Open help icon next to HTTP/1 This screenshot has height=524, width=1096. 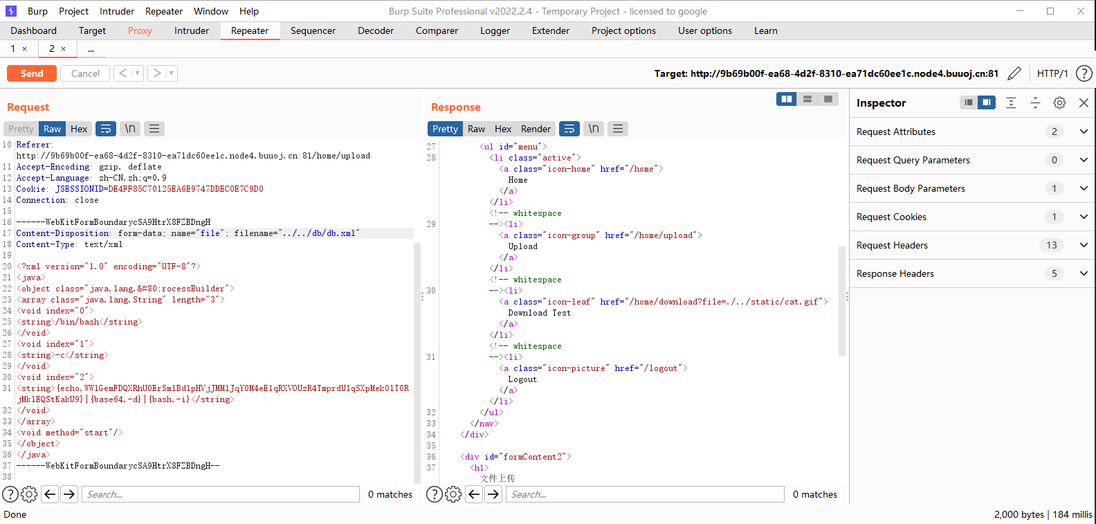click(1084, 73)
